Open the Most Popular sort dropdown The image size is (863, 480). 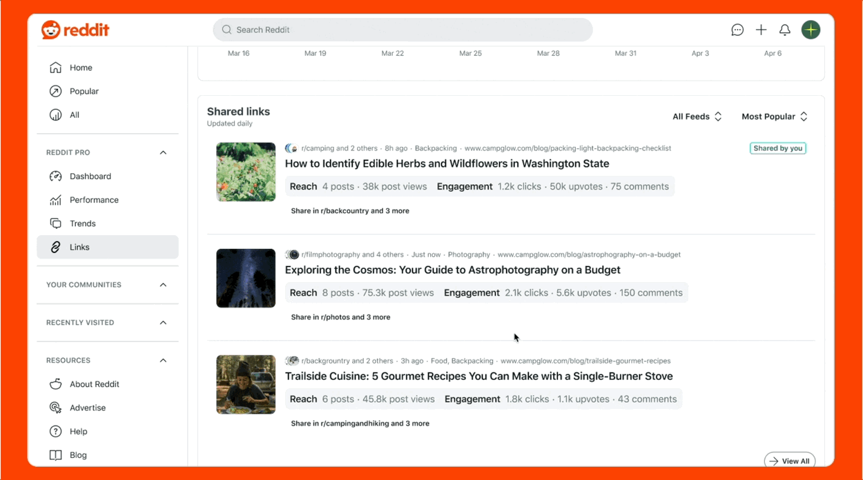(775, 117)
